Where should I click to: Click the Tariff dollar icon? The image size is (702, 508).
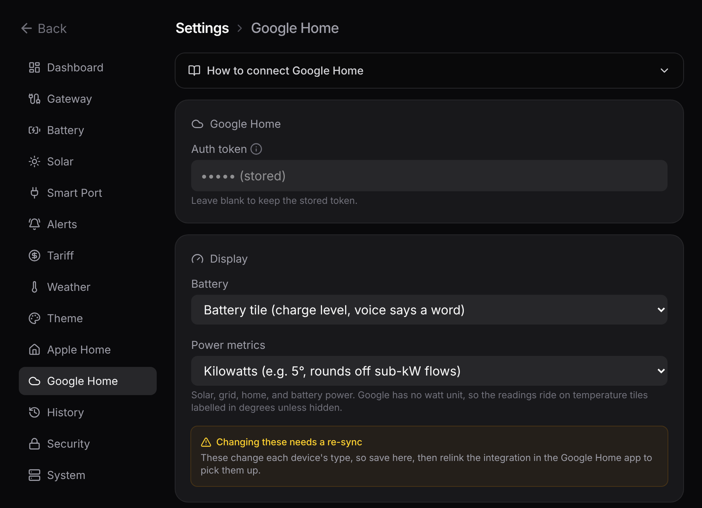[34, 256]
